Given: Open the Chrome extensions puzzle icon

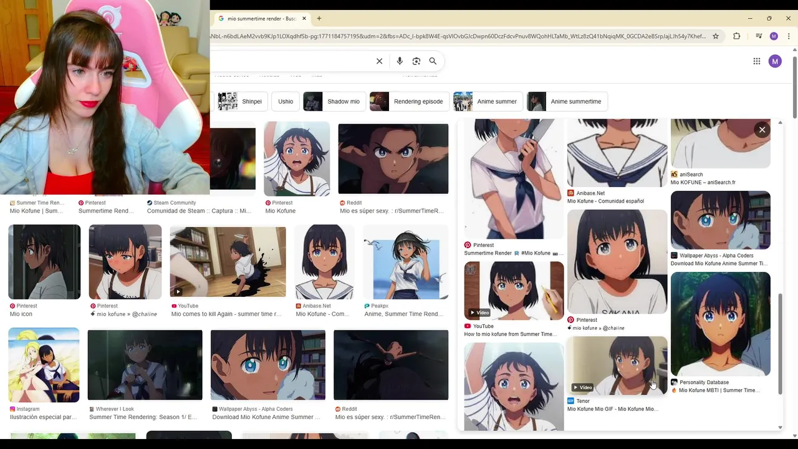Looking at the screenshot, I should [737, 36].
